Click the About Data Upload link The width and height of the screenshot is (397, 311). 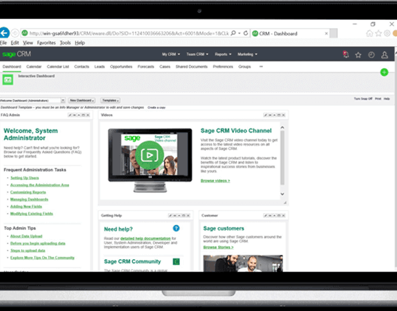click(x=26, y=236)
